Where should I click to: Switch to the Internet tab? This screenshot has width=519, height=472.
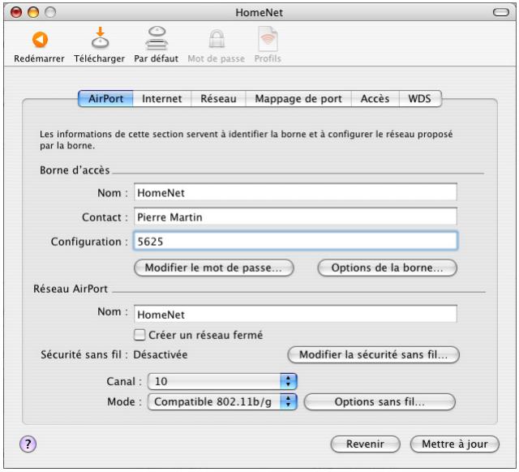click(x=162, y=99)
